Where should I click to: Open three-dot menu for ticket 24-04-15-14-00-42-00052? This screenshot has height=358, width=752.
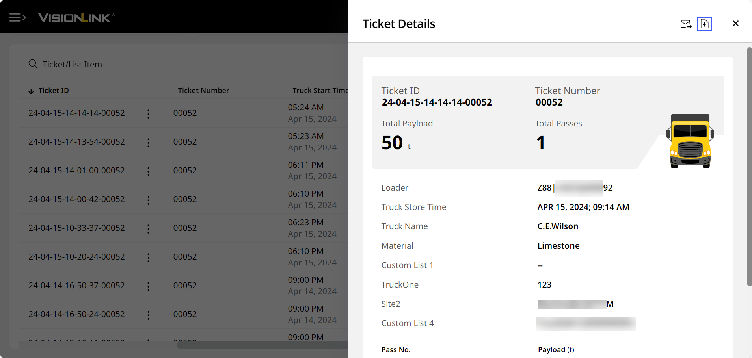point(148,200)
